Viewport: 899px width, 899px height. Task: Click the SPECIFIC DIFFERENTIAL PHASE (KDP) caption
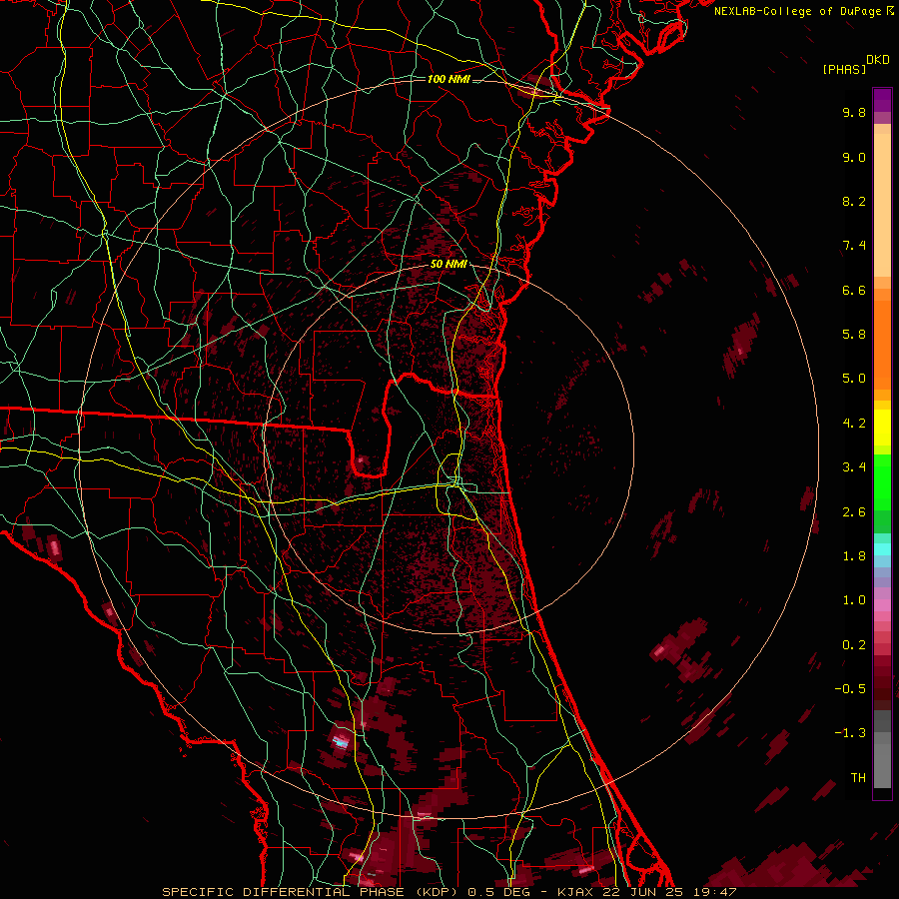(x=312, y=892)
